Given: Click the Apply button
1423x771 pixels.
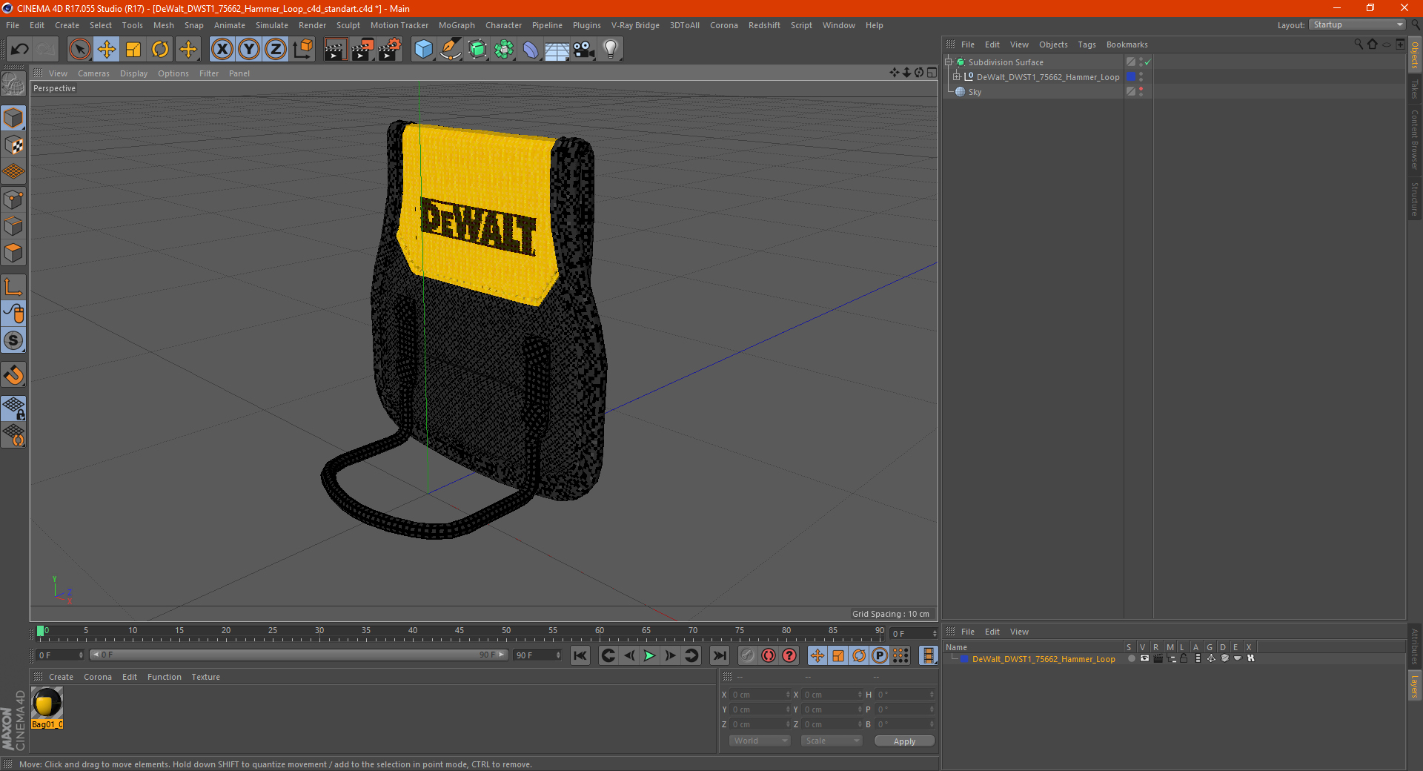Looking at the screenshot, I should [904, 741].
